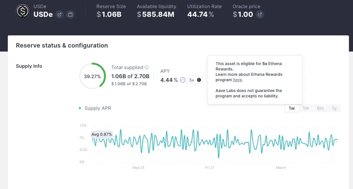Image resolution: width=353 pixels, height=189 pixels.
Task: Click the Utilization Rate 44.74% value
Action: (201, 14)
